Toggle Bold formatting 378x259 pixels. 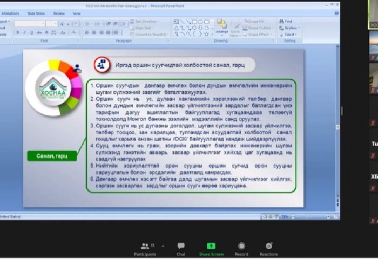click(18, 32)
